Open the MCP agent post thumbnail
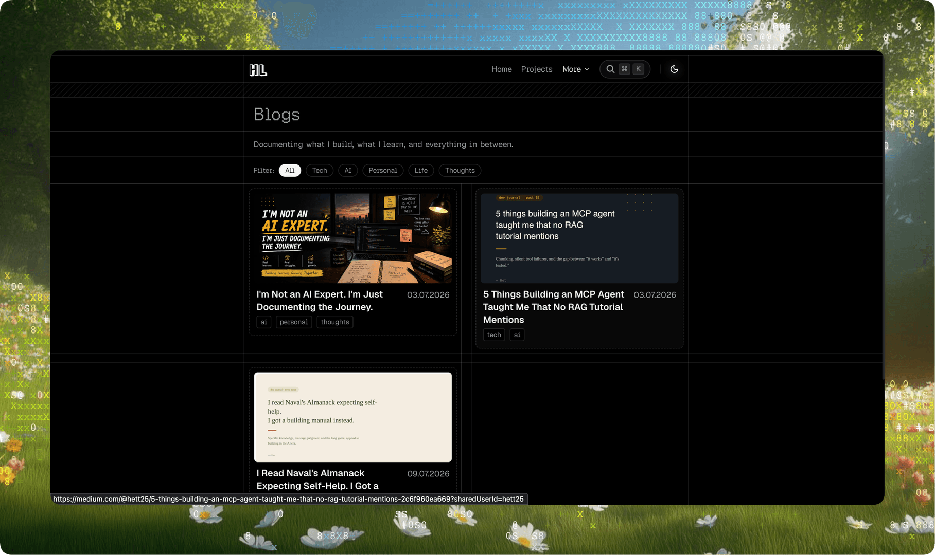935x555 pixels. pos(579,238)
